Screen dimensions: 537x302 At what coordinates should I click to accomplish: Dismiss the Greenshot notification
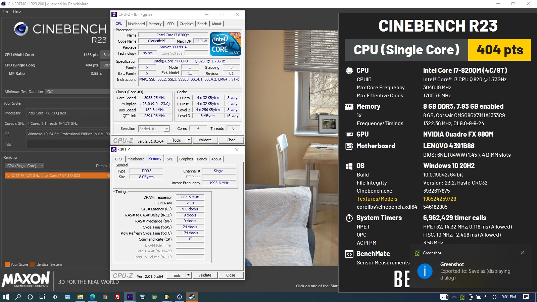pyautogui.click(x=522, y=253)
